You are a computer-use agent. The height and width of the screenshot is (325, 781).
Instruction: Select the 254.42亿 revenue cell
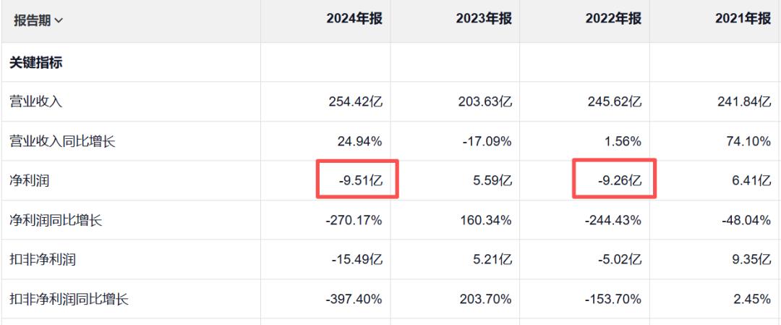355,102
